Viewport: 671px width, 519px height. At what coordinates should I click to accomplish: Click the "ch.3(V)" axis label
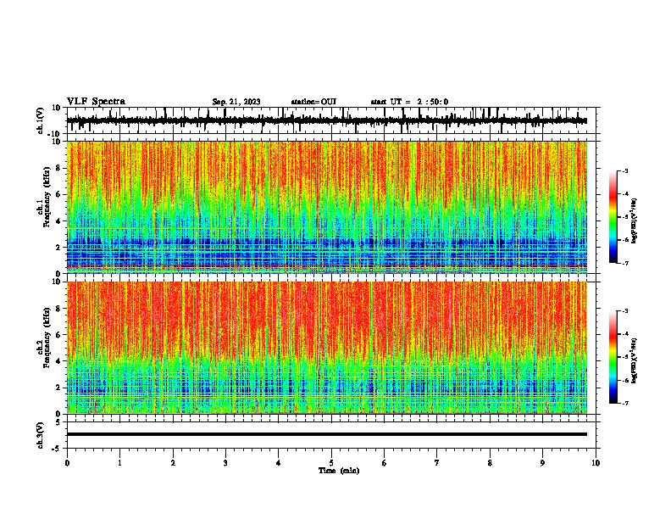pyautogui.click(x=41, y=435)
